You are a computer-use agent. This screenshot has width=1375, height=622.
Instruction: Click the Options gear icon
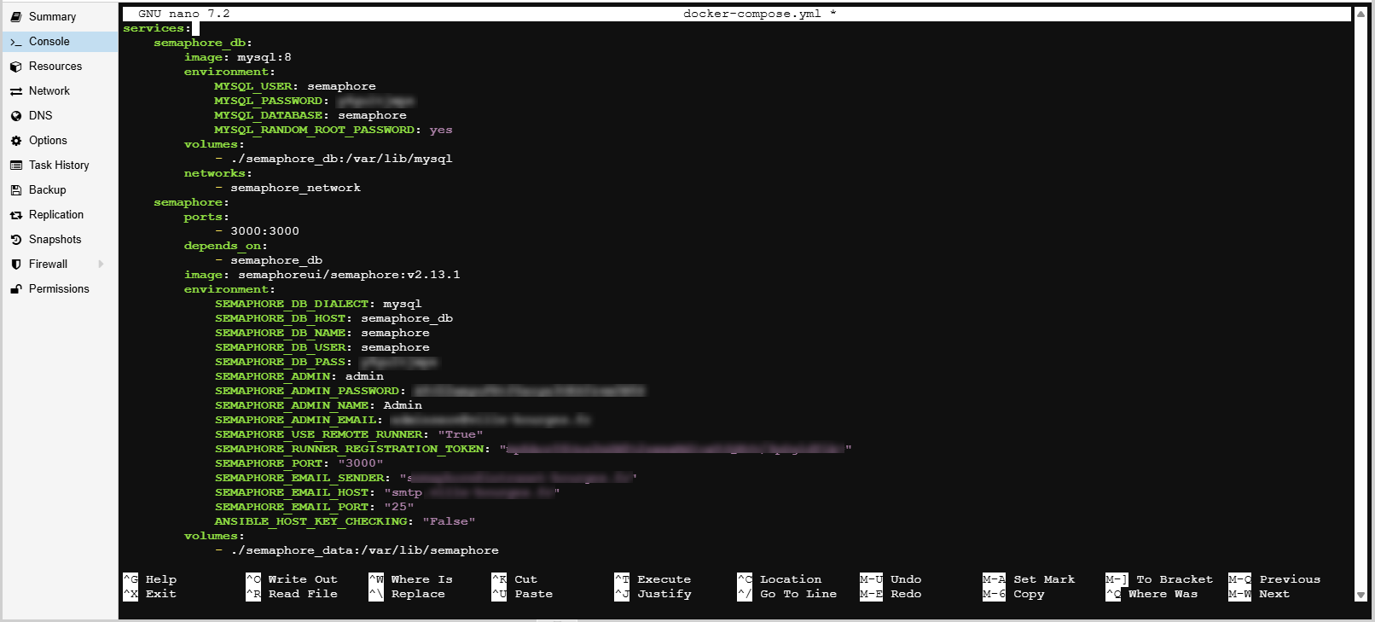[15, 141]
